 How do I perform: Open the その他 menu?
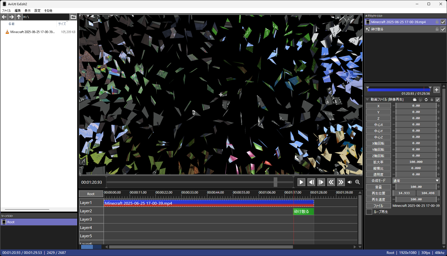(x=48, y=11)
